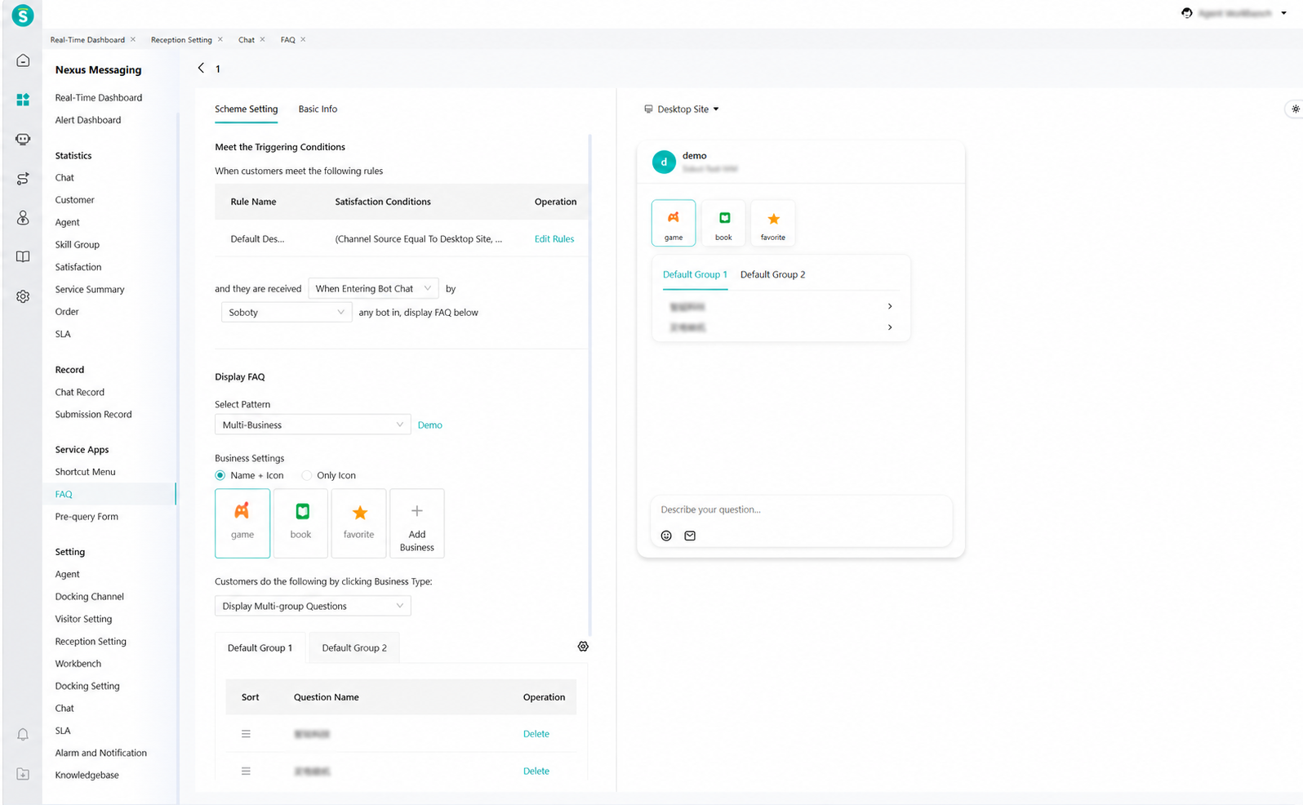Switch to the Chat page tab

tap(247, 39)
